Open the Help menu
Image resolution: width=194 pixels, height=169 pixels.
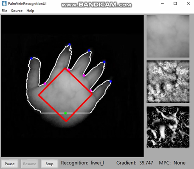point(30,11)
